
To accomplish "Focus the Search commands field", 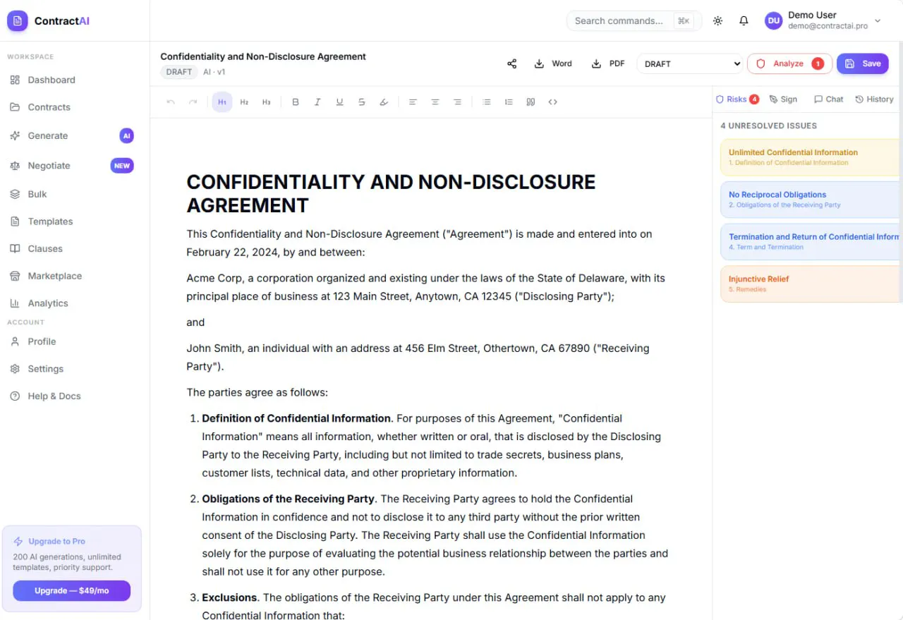I will [x=634, y=20].
